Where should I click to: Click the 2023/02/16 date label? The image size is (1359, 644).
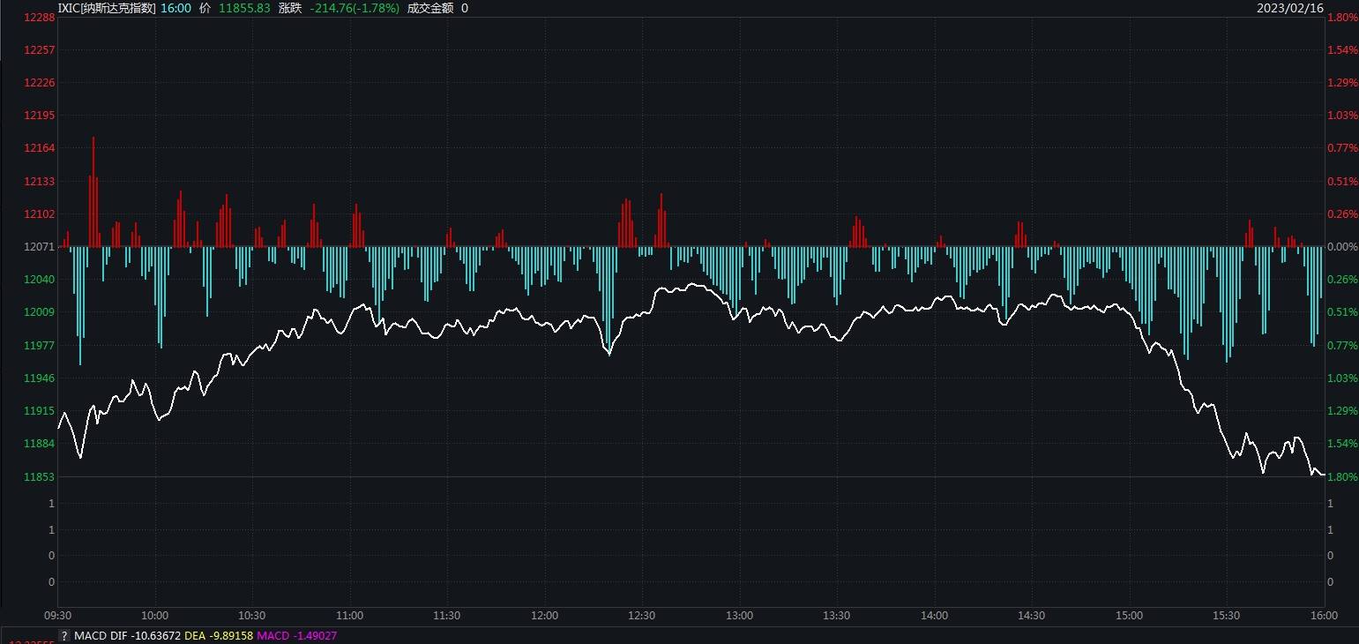pyautogui.click(x=1289, y=8)
